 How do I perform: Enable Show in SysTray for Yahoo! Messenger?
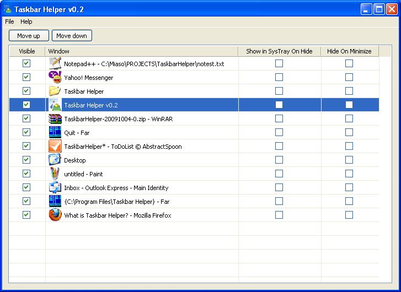click(x=279, y=77)
